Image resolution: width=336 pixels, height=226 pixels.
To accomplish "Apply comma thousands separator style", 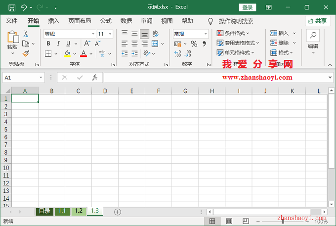I will 204,44.
